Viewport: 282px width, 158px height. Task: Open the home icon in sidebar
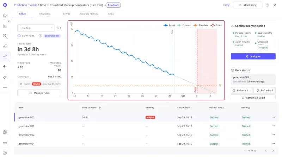click(5, 15)
